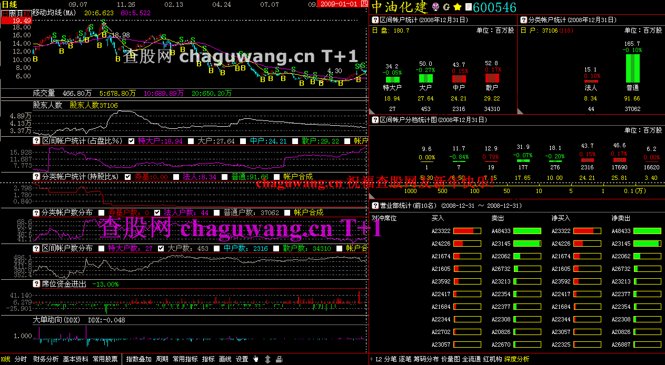Click the opera mask icon beside stock name
The width and height of the screenshot is (665, 365).
pos(435,7)
